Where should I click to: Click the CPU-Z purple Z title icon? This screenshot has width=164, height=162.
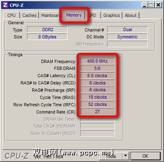pyautogui.click(x=5, y=5)
